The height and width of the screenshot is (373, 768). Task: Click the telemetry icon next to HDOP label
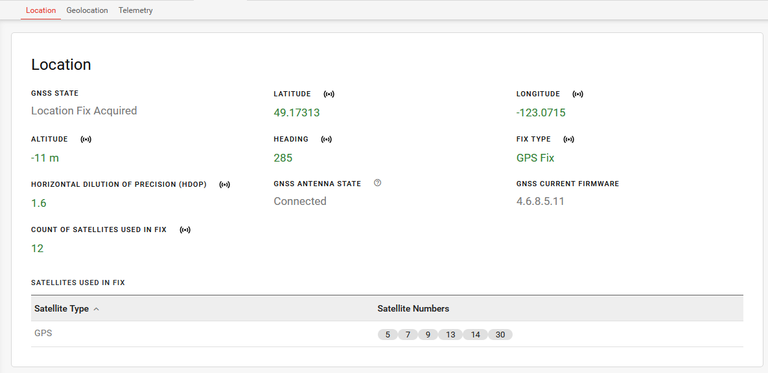[x=224, y=185]
